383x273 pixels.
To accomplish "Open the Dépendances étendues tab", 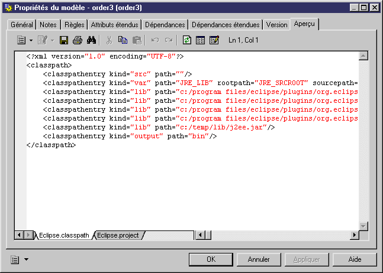I will coord(226,25).
